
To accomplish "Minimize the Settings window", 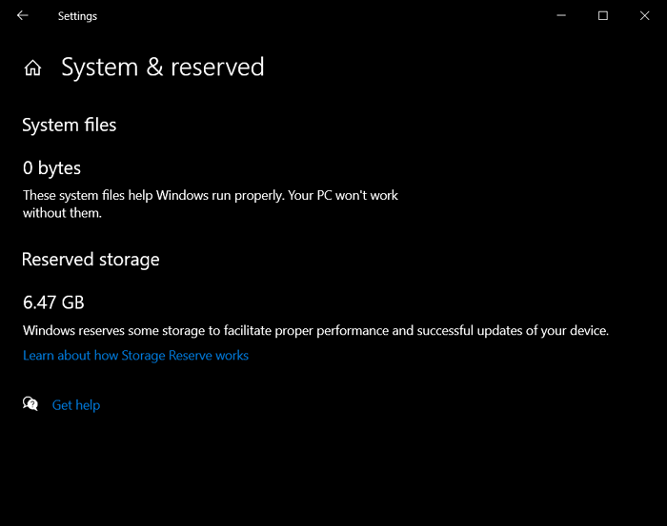I will (x=559, y=16).
